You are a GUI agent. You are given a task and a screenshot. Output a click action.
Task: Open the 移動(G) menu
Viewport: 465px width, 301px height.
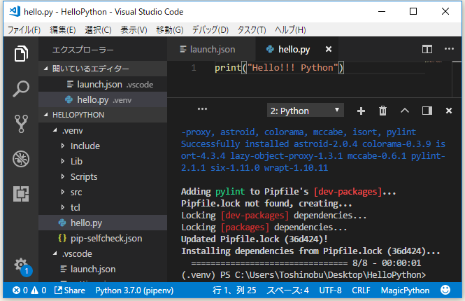point(170,29)
